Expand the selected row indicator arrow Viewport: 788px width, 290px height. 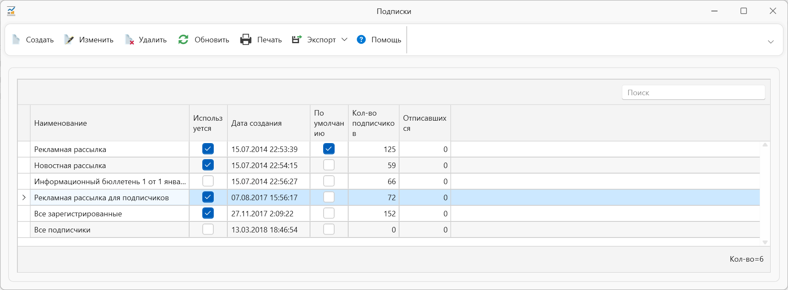coord(24,197)
